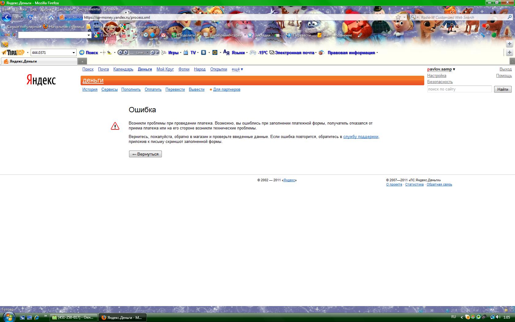
Task: Click the Статистика footer link
Action: (414, 185)
